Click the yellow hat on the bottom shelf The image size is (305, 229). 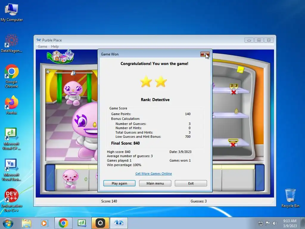tap(233, 141)
